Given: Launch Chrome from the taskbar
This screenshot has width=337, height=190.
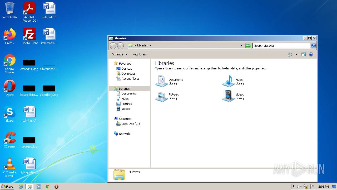Looking at the screenshot, I should pyautogui.click(x=48, y=187).
